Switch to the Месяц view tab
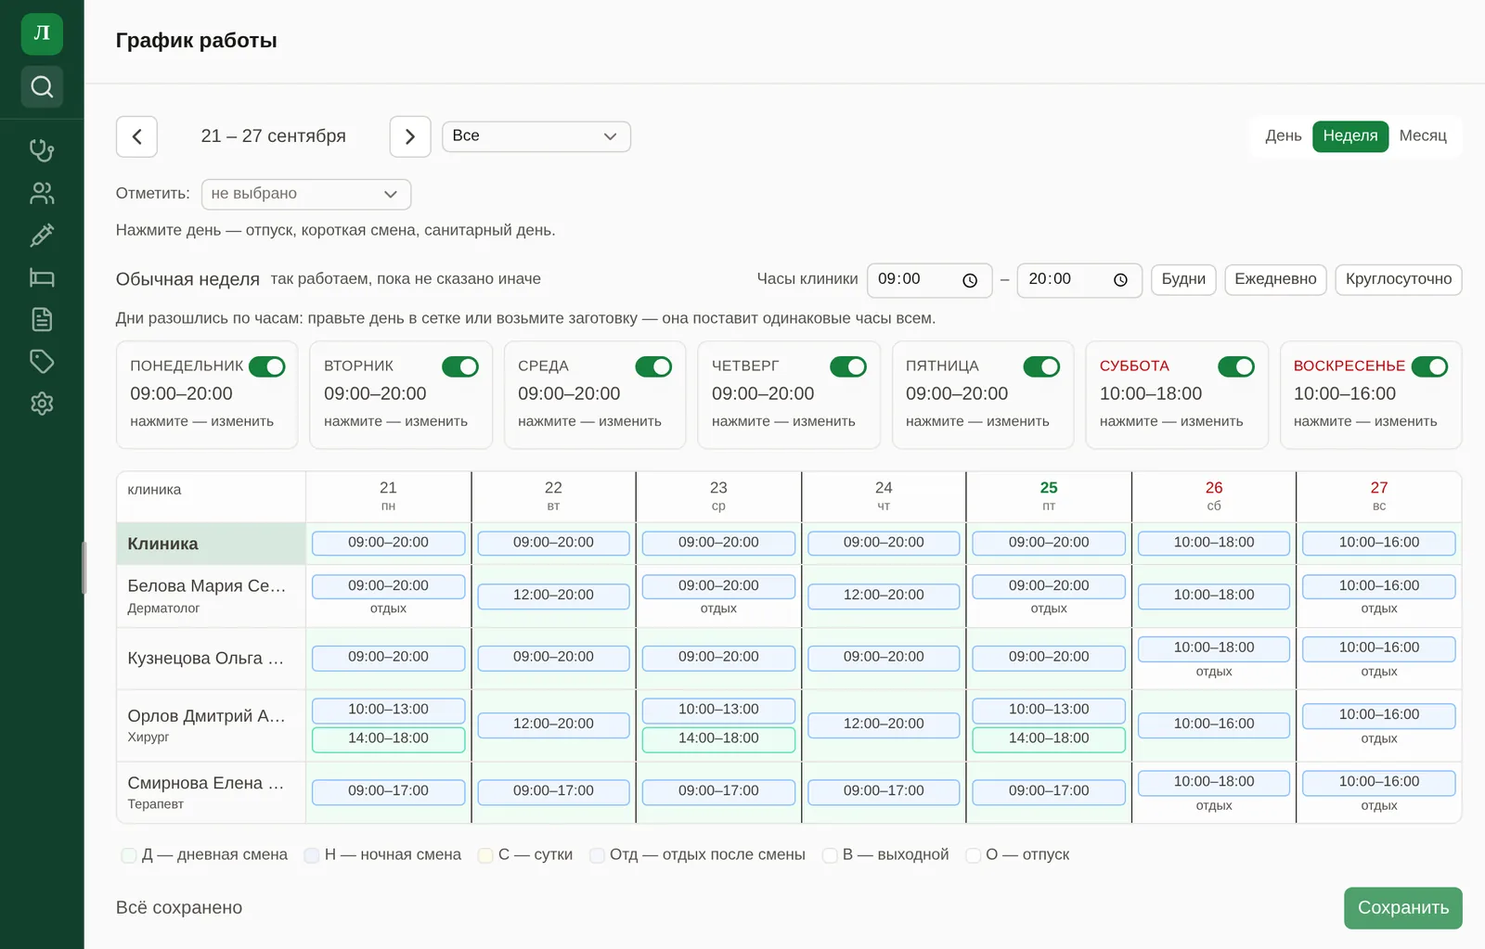The image size is (1485, 949). click(1423, 136)
